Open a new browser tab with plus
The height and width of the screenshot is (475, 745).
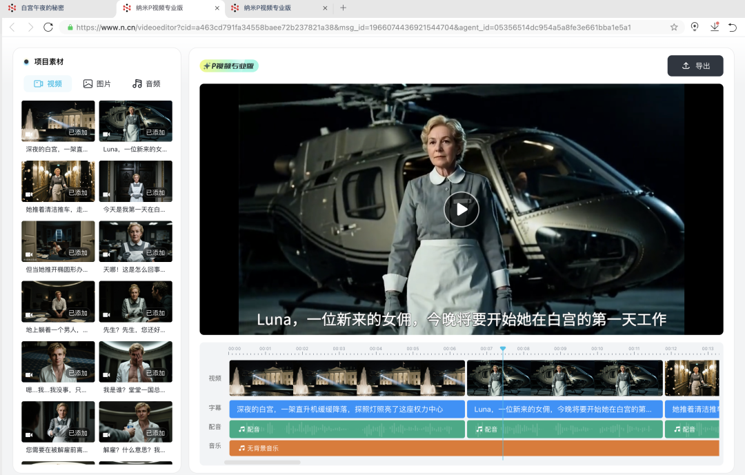coord(343,8)
